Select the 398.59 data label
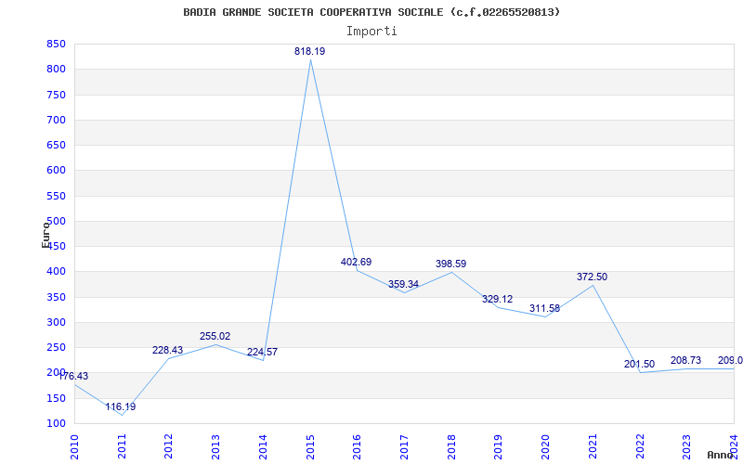Image resolution: width=743 pixels, height=464 pixels. click(450, 264)
